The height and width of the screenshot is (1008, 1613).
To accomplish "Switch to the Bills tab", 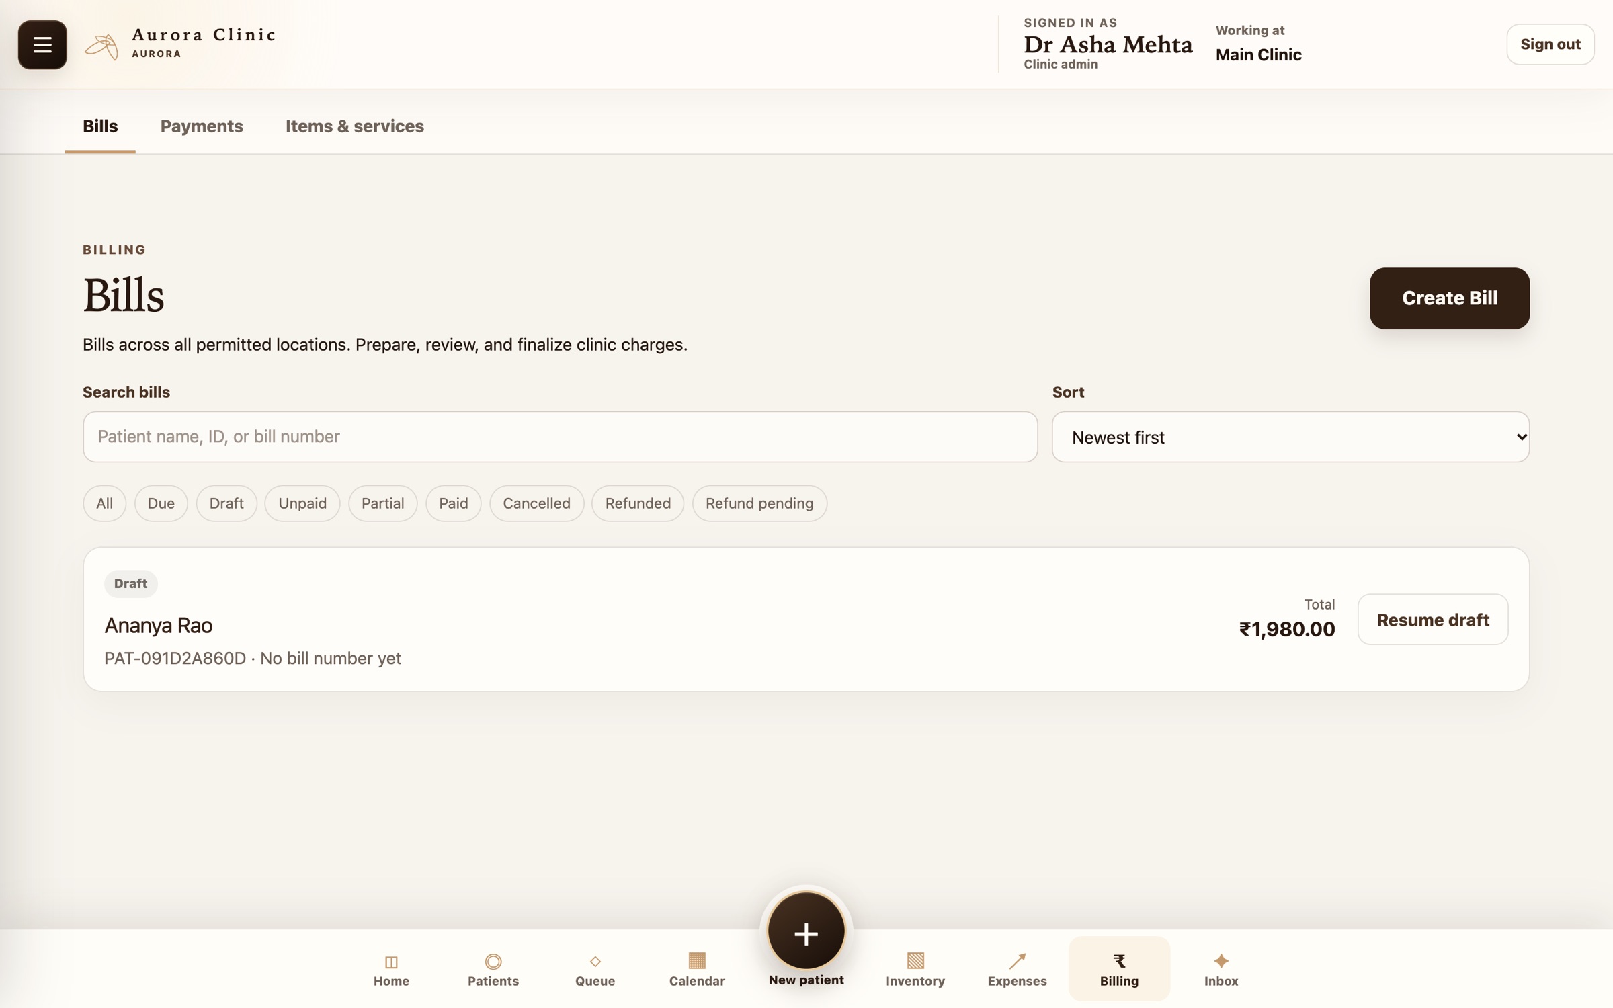I will coord(100,126).
